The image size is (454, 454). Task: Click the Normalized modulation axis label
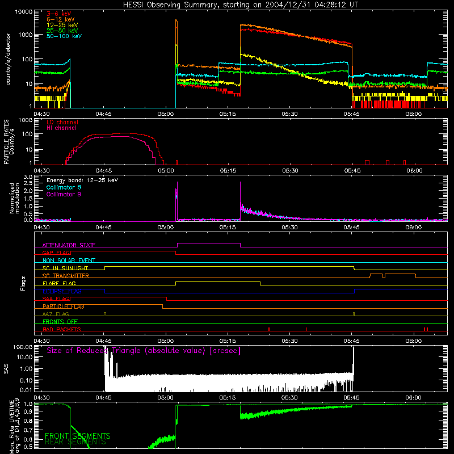coord(14,198)
